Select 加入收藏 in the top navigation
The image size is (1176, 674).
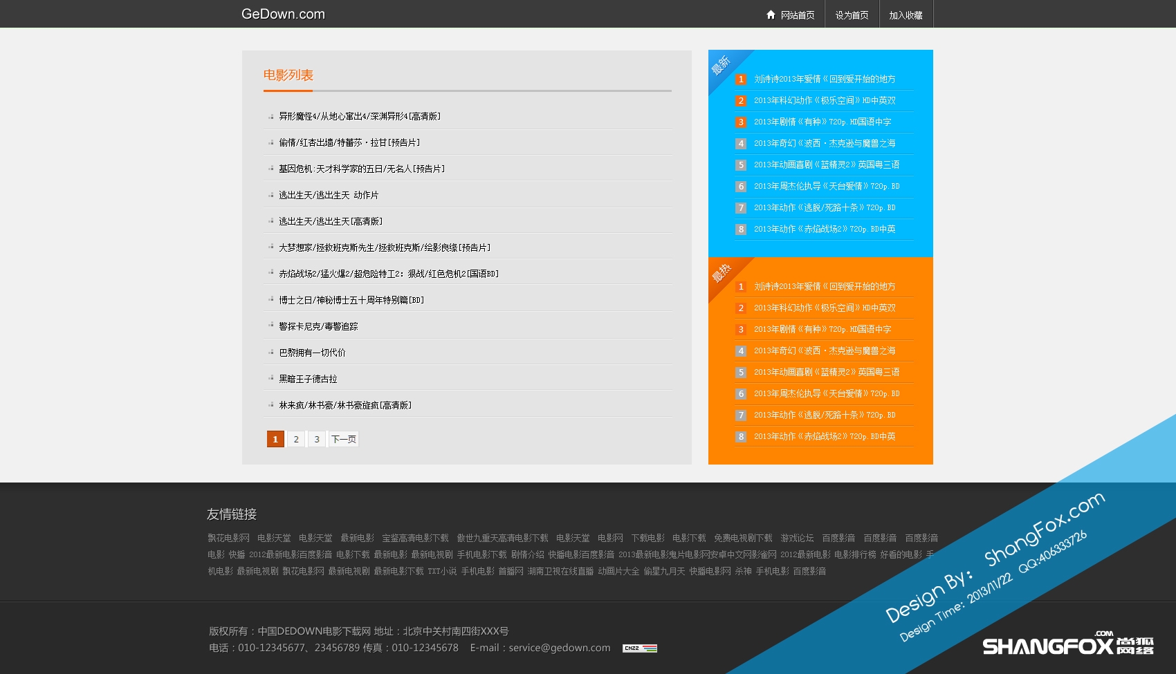[x=906, y=15]
